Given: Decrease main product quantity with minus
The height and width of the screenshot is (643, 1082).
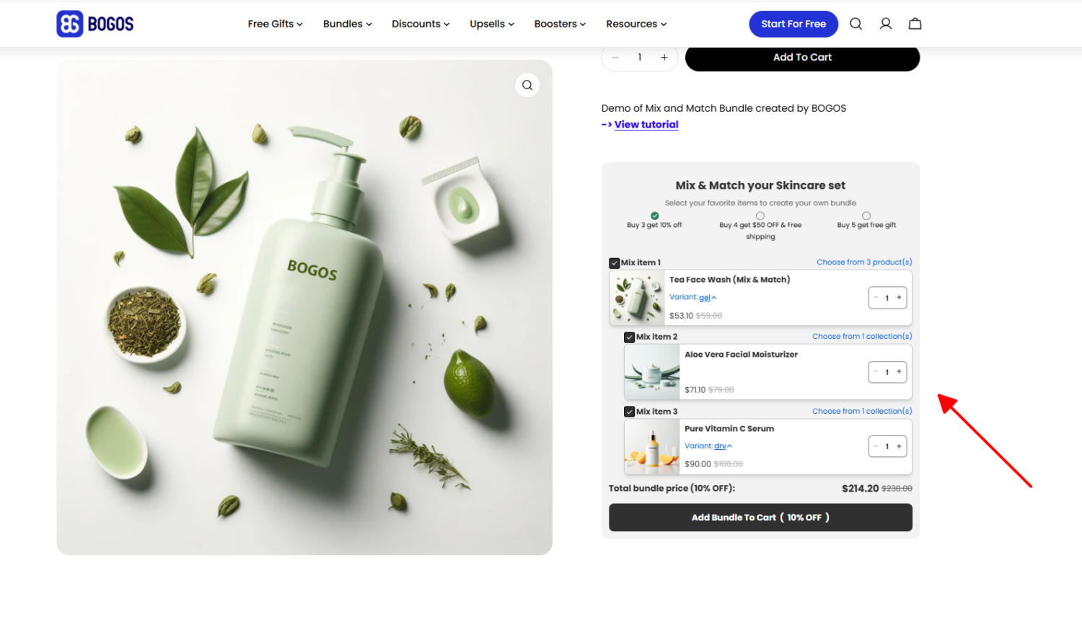Looking at the screenshot, I should click(x=615, y=58).
